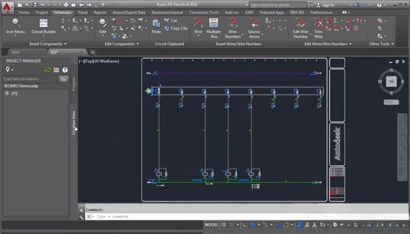Viewport: 410px width, 234px height.
Task: Click the TOP face of ViewCube
Action: (x=391, y=82)
